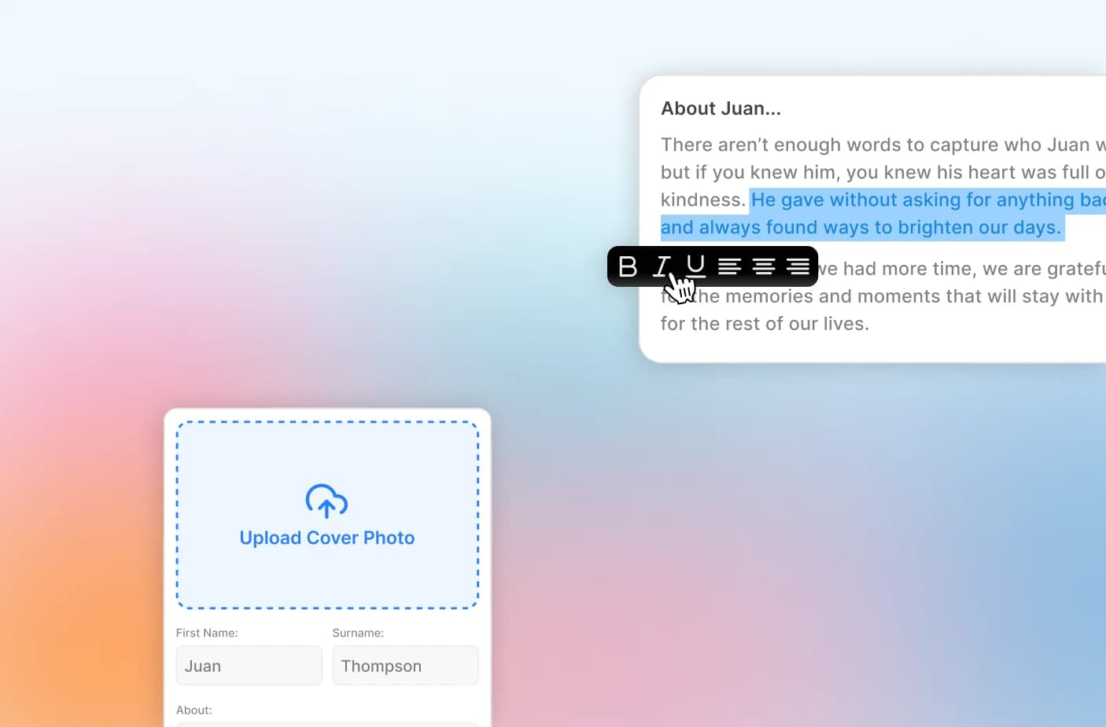
Task: Click the "First Name:" label
Action: tap(207, 633)
